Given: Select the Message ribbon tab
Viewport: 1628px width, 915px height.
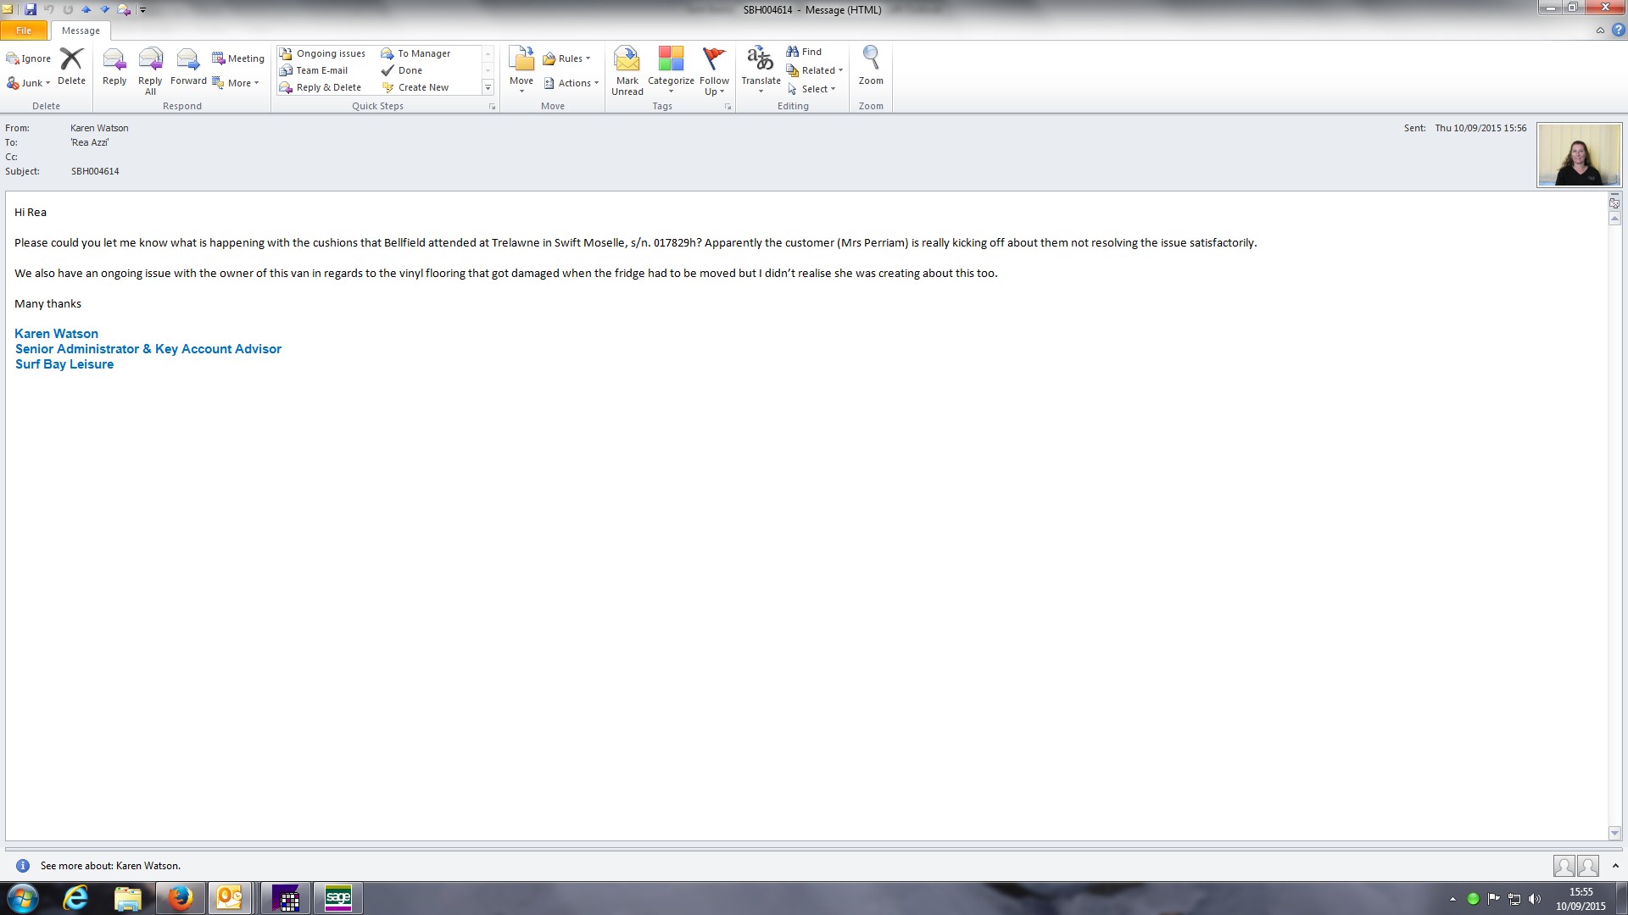Looking at the screenshot, I should tap(81, 30).
